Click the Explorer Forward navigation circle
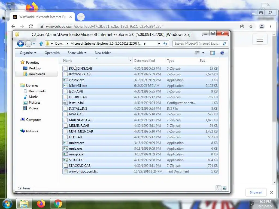Image resolution: width=279 pixels, height=209 pixels. pos(28,44)
